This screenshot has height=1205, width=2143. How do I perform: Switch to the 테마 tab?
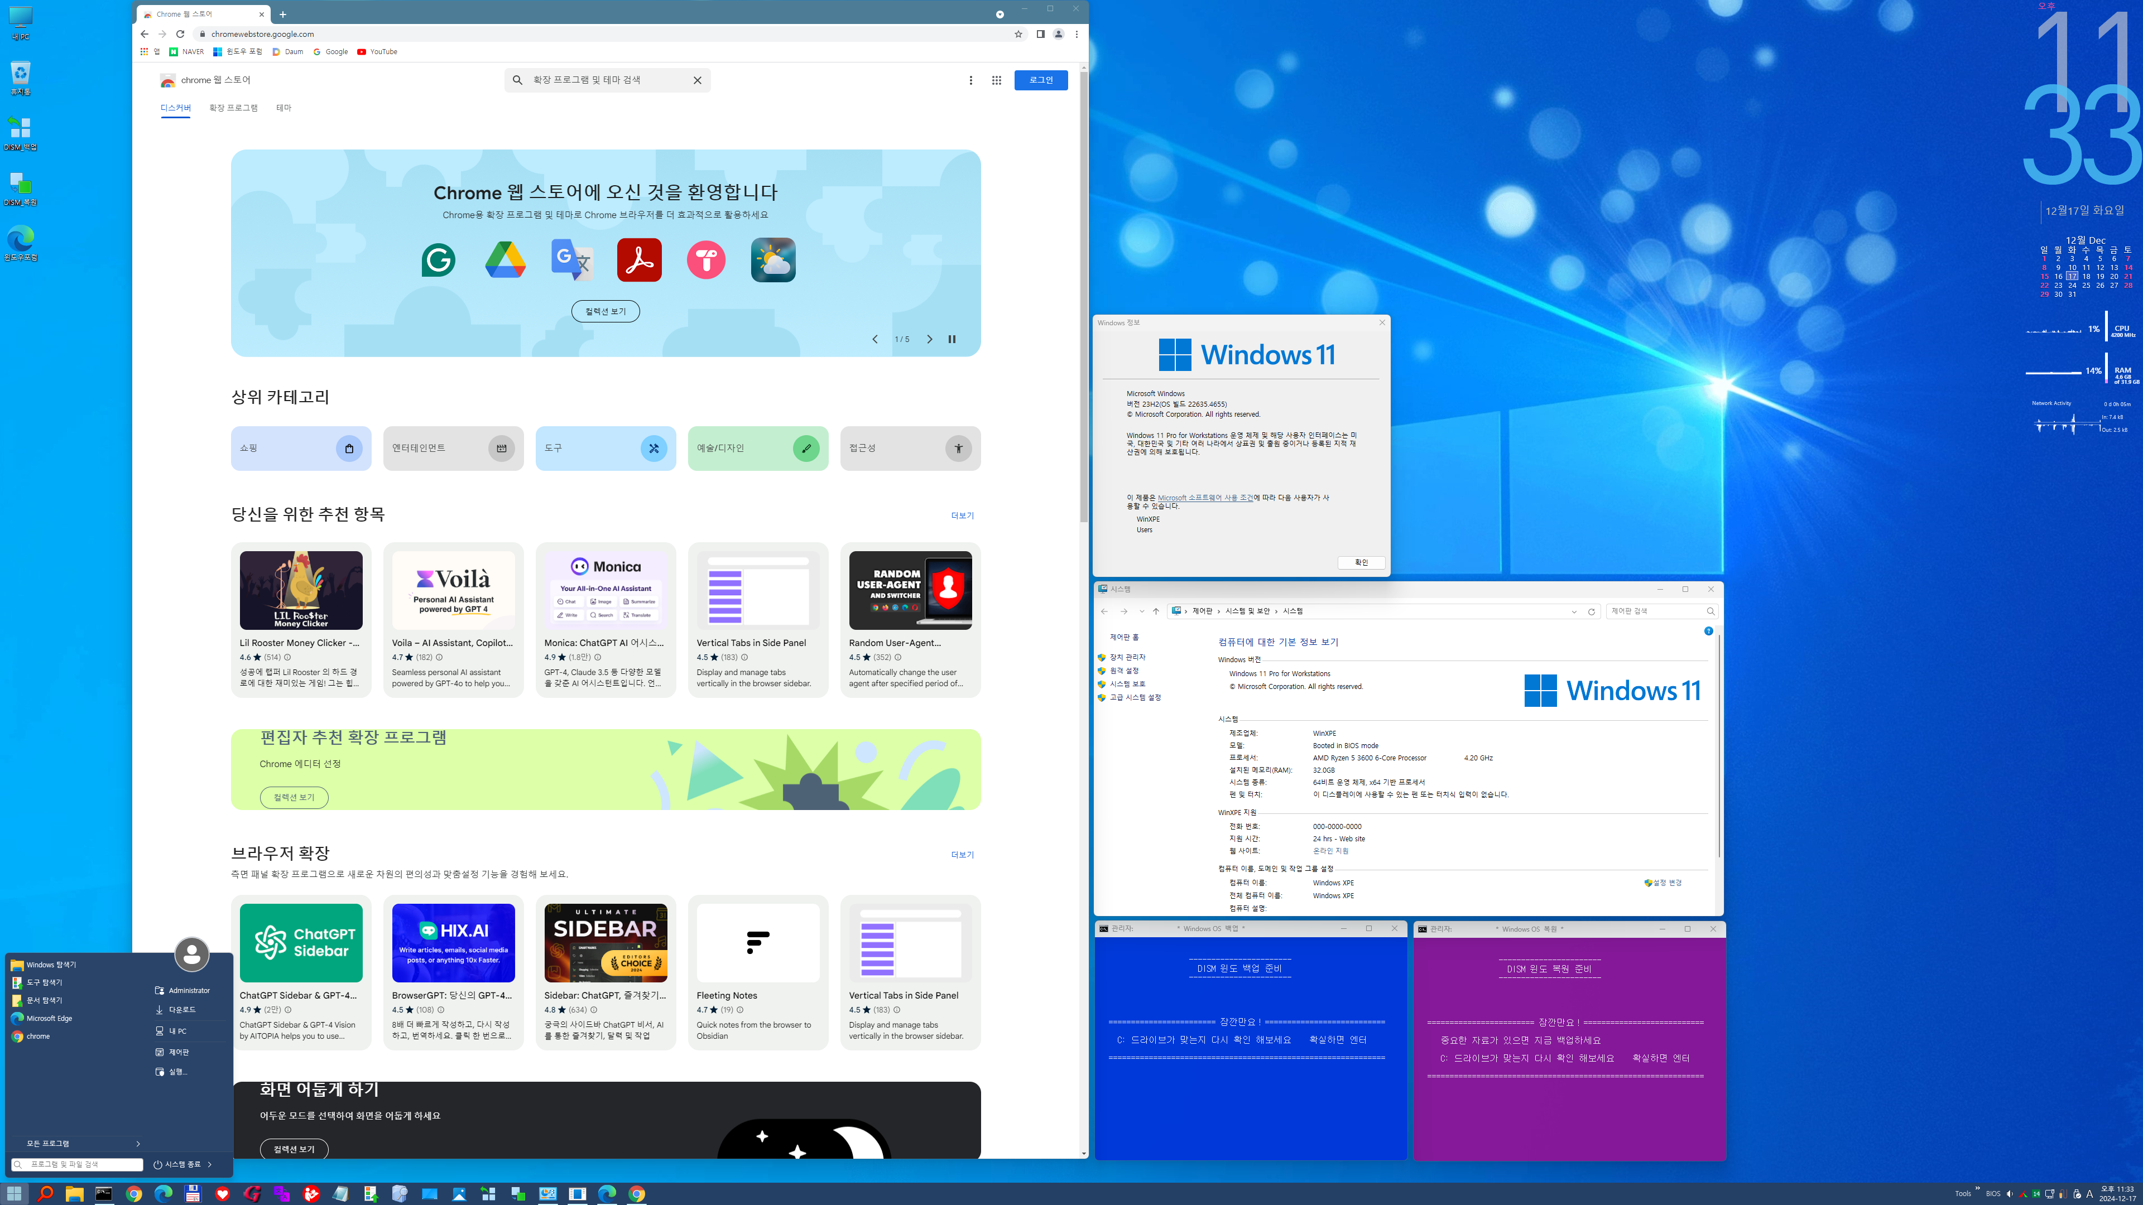[x=284, y=108]
